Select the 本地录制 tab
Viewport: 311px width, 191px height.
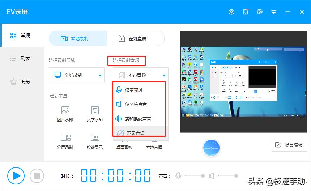click(78, 38)
